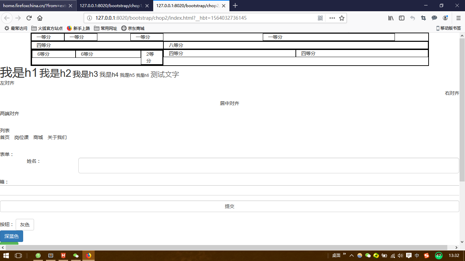Open page actions three-dot menu
This screenshot has width=465, height=261.
tap(332, 18)
